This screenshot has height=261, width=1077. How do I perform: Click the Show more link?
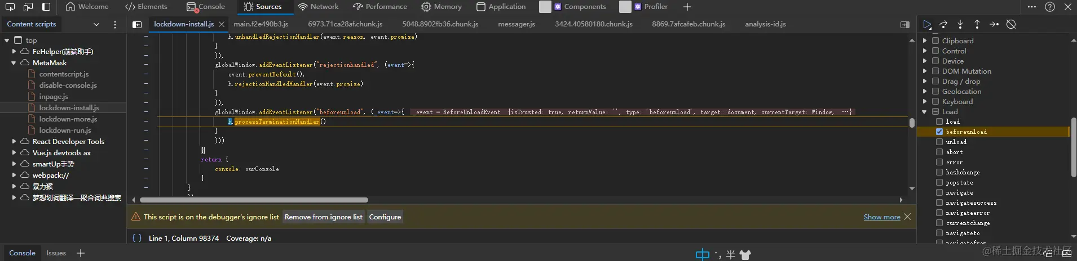(882, 217)
